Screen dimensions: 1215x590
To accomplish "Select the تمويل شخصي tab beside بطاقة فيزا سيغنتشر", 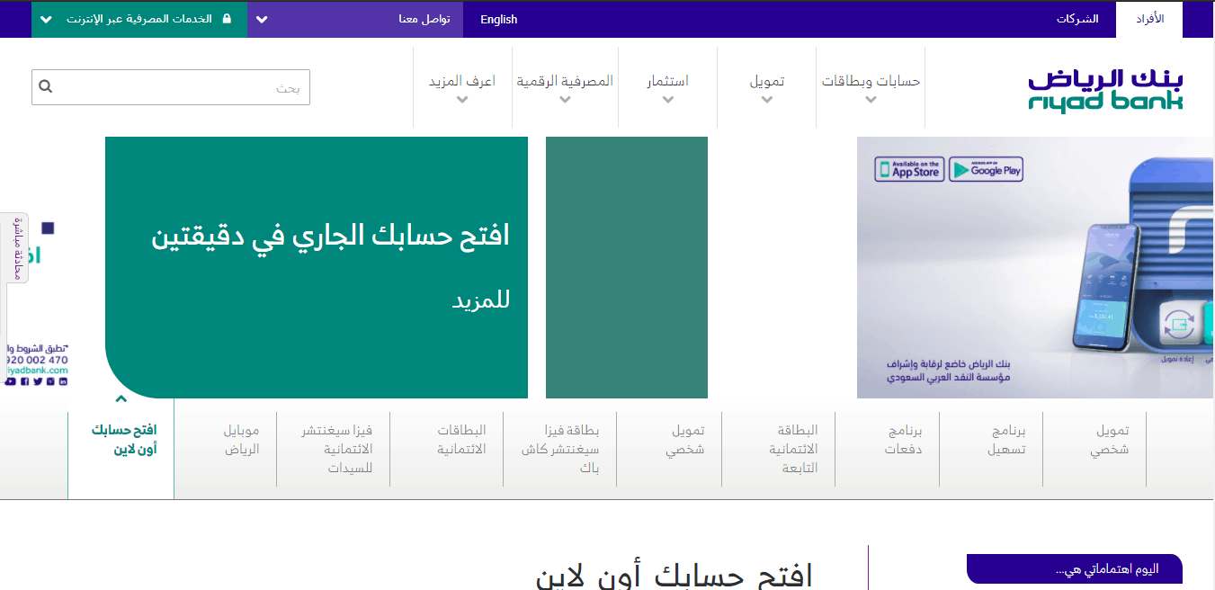I will 685,440.
